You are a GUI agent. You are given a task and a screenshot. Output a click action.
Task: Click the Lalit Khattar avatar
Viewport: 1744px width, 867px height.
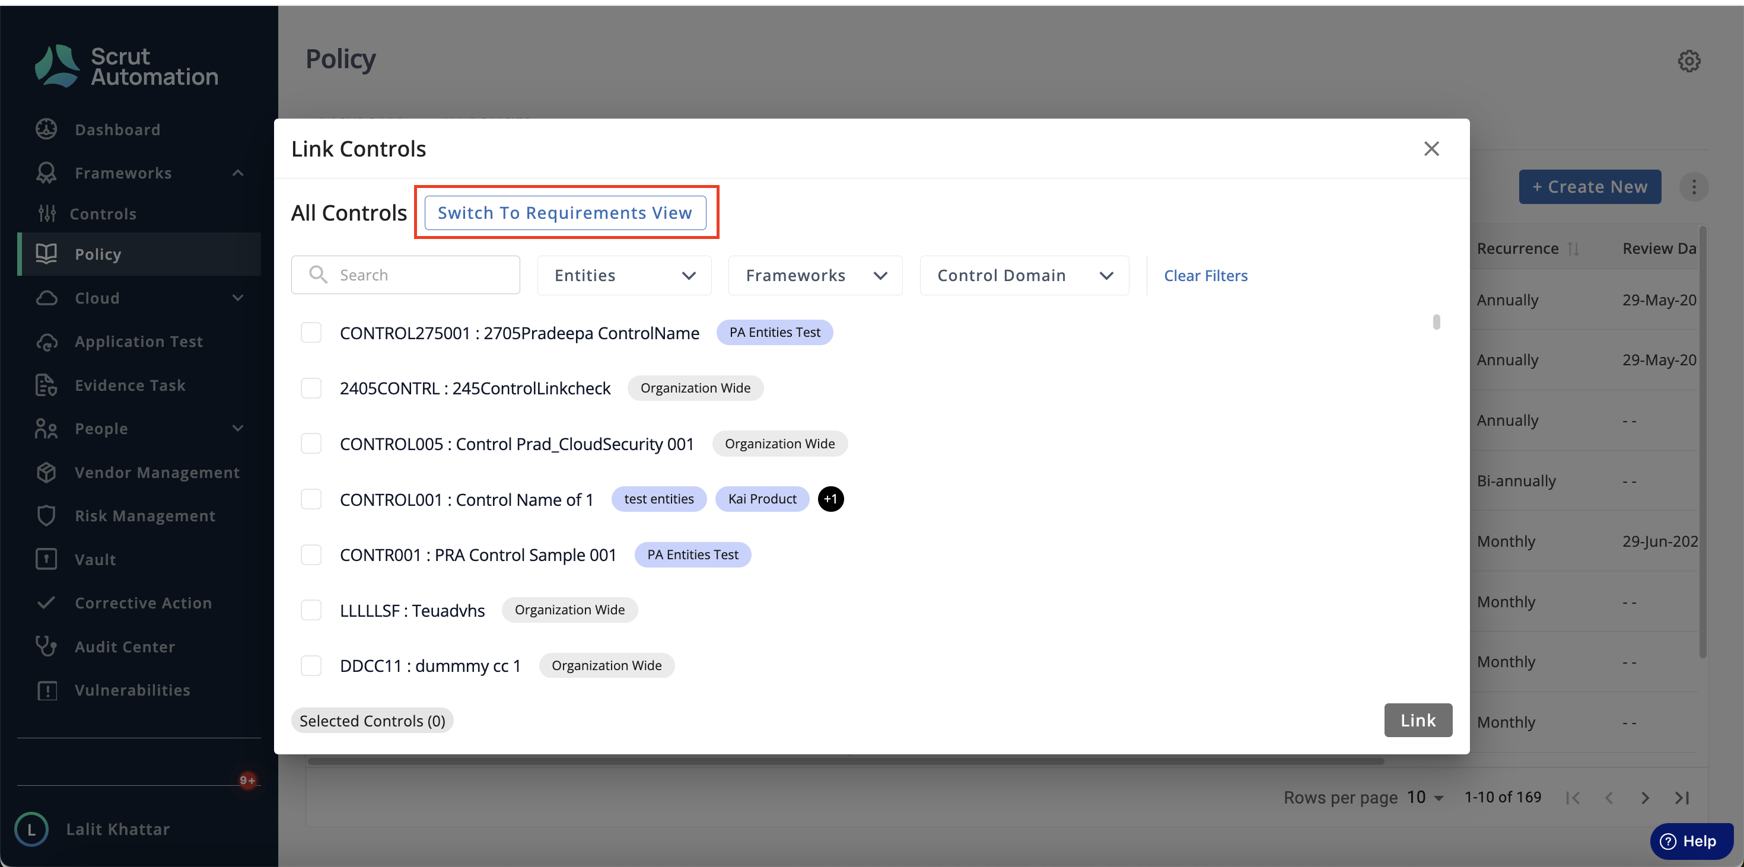click(31, 829)
